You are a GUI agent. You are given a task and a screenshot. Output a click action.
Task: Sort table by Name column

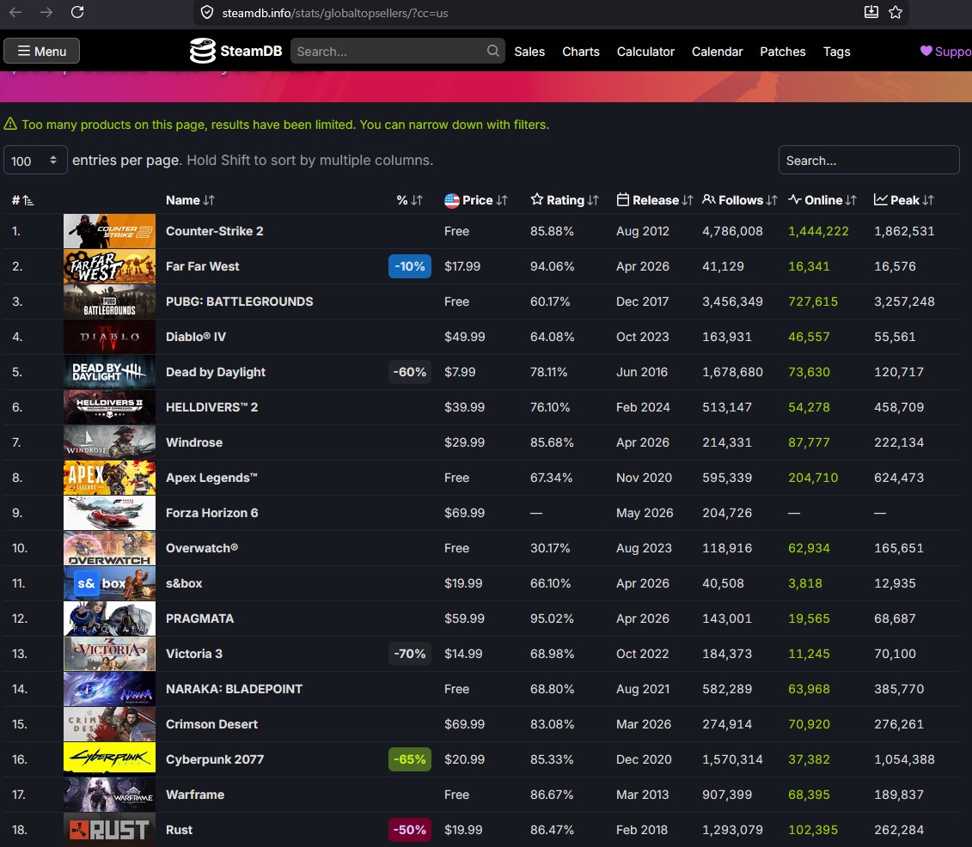point(190,200)
